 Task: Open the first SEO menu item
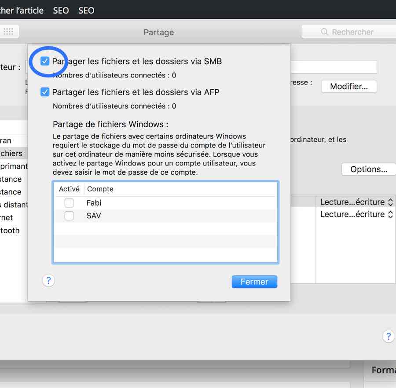[61, 11]
